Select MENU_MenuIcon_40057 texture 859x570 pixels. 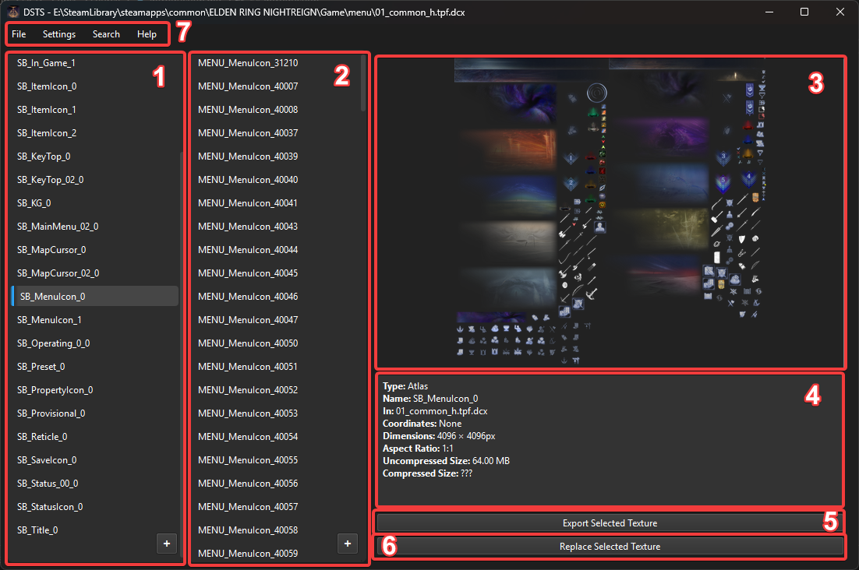pos(276,507)
